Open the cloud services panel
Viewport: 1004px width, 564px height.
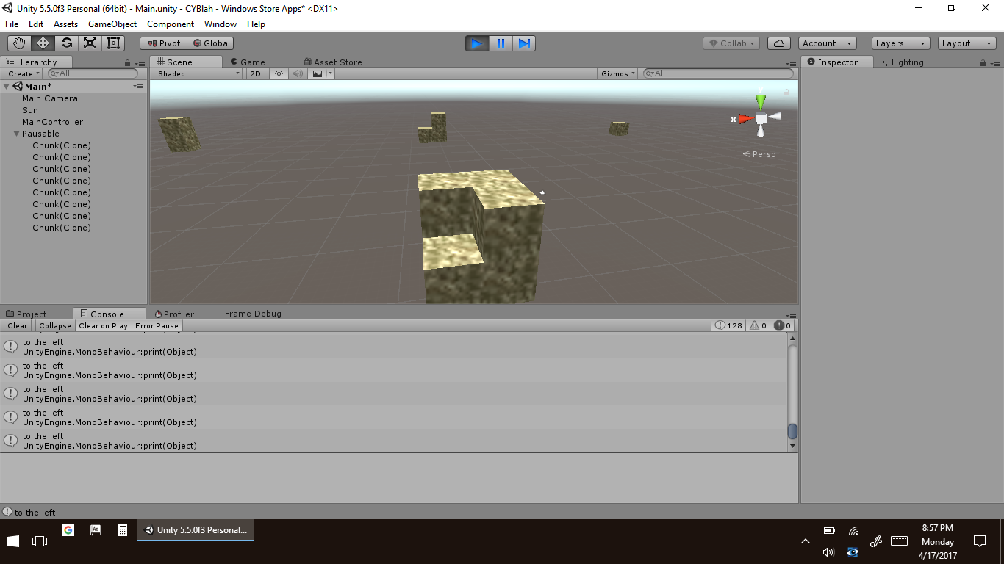tap(779, 43)
